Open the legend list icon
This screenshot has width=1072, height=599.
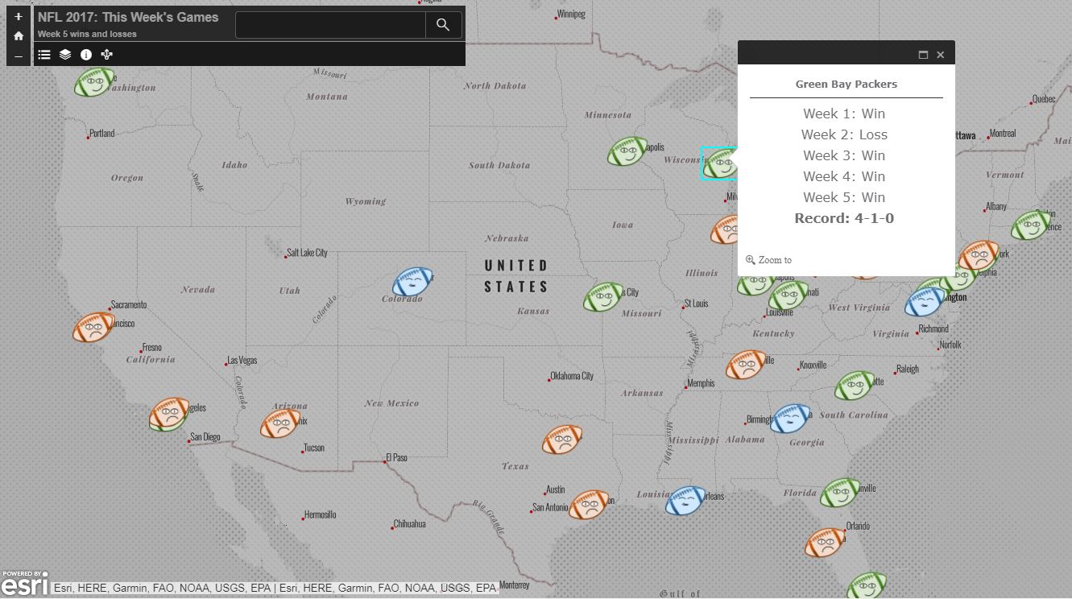point(44,55)
